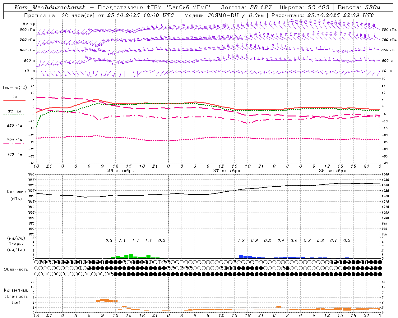Click the 1.3 three-hour precipitation value
Screen dimensions: 398x318
click(241, 241)
